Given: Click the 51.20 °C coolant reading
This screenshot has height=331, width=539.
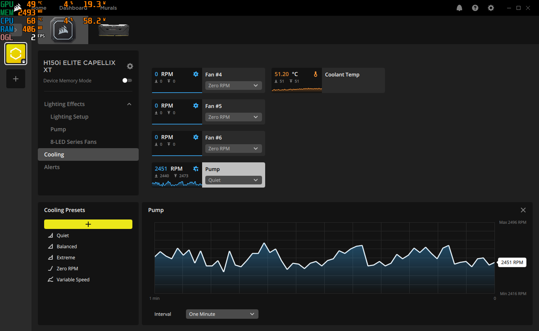Looking at the screenshot, I should [x=286, y=74].
